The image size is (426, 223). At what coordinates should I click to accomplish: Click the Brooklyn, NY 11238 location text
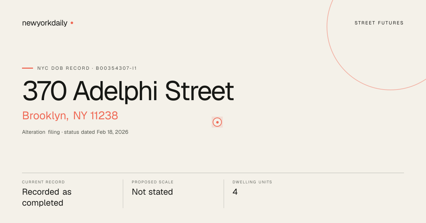pyautogui.click(x=70, y=116)
